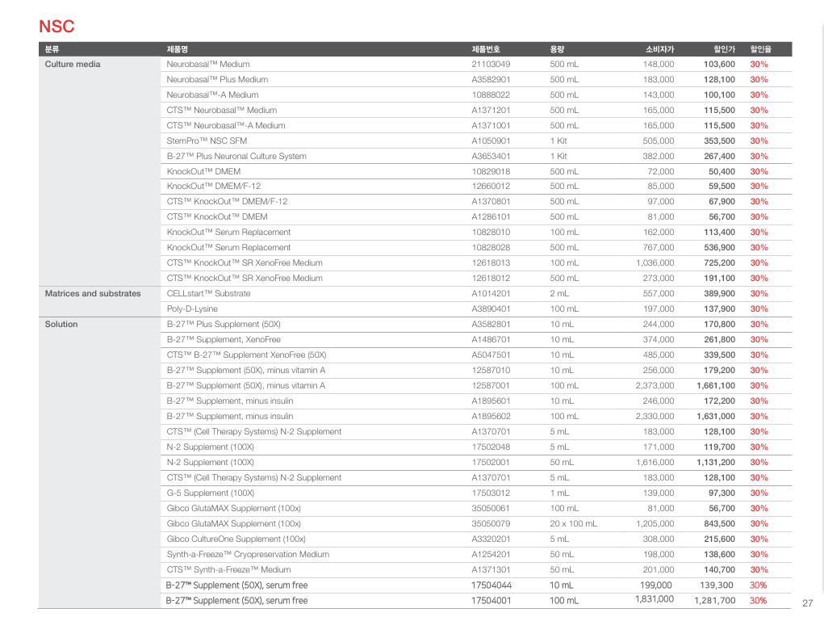Click catalog number 17504044

coord(491,585)
